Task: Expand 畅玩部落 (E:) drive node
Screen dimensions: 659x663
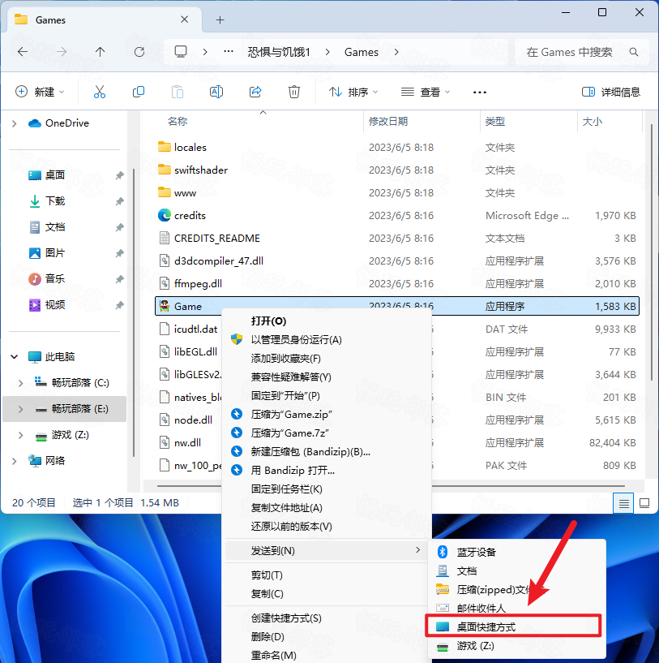Action: [x=20, y=409]
